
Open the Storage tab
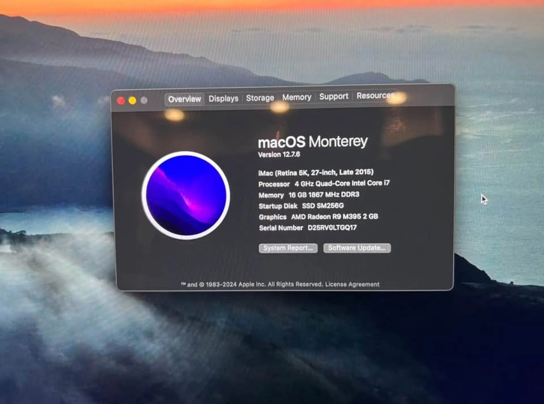[260, 98]
